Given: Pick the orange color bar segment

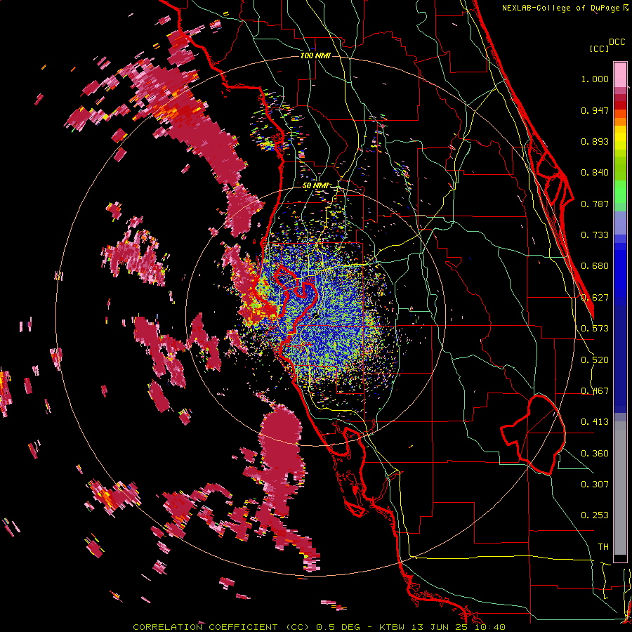Looking at the screenshot, I should click(x=620, y=121).
